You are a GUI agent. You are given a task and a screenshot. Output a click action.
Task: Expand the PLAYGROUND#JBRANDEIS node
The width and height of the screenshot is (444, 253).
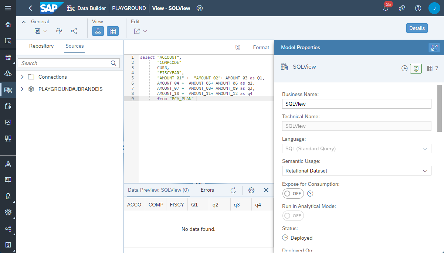(22, 89)
